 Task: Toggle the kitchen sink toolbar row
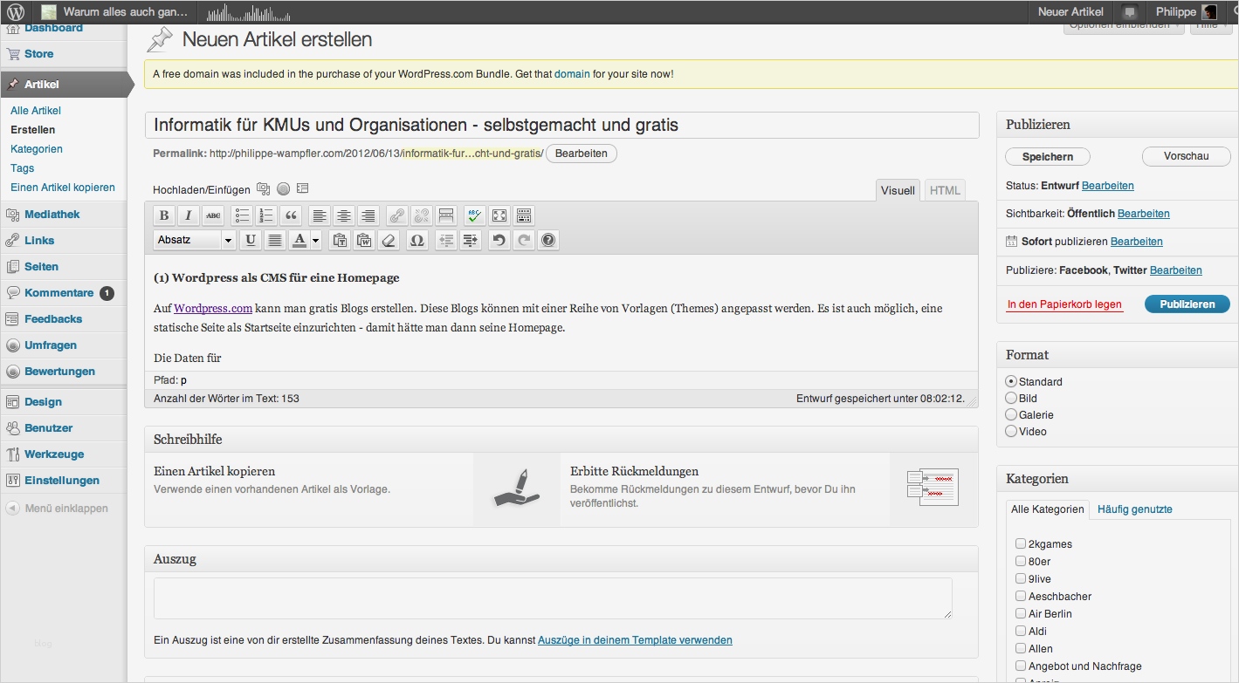524,215
